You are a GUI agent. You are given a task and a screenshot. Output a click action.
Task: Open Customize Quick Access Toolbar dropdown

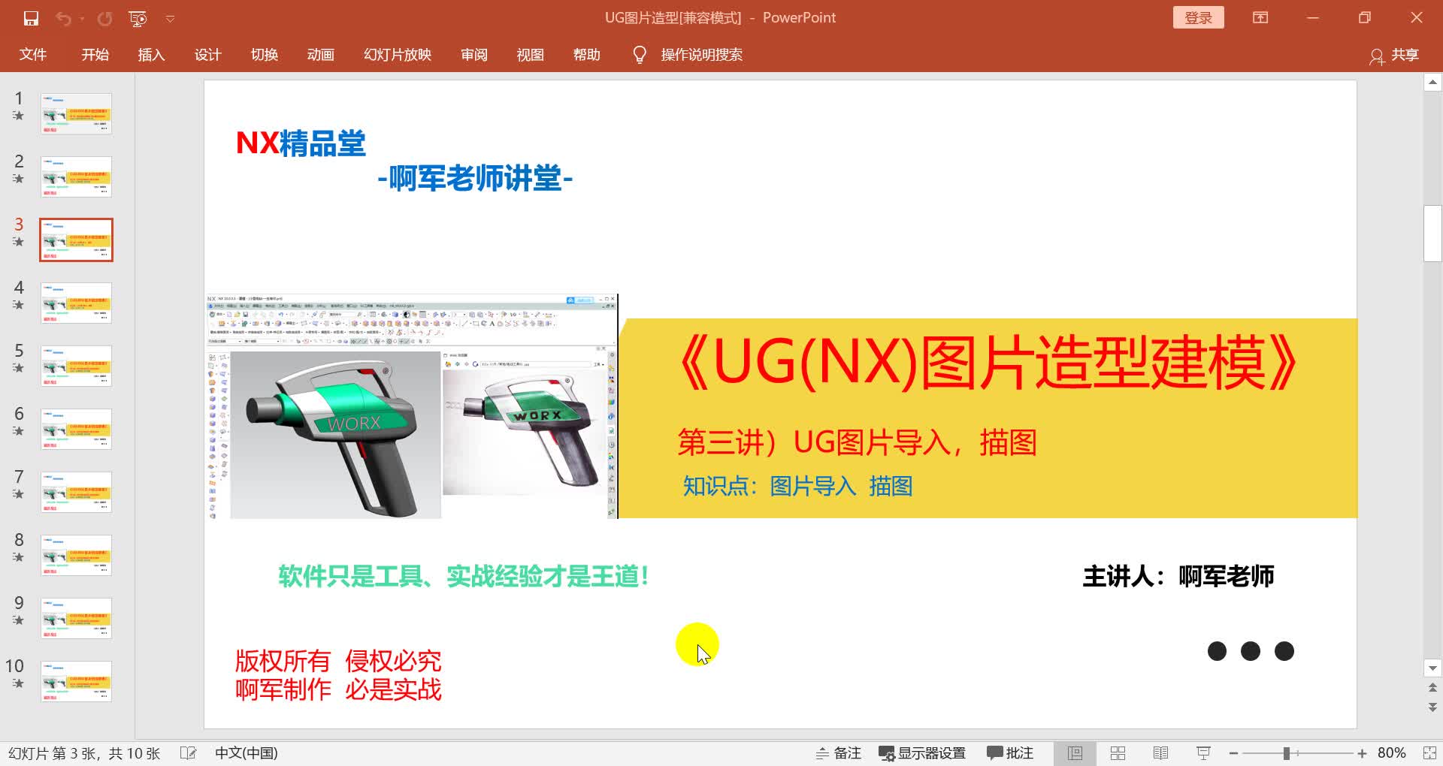[x=171, y=18]
